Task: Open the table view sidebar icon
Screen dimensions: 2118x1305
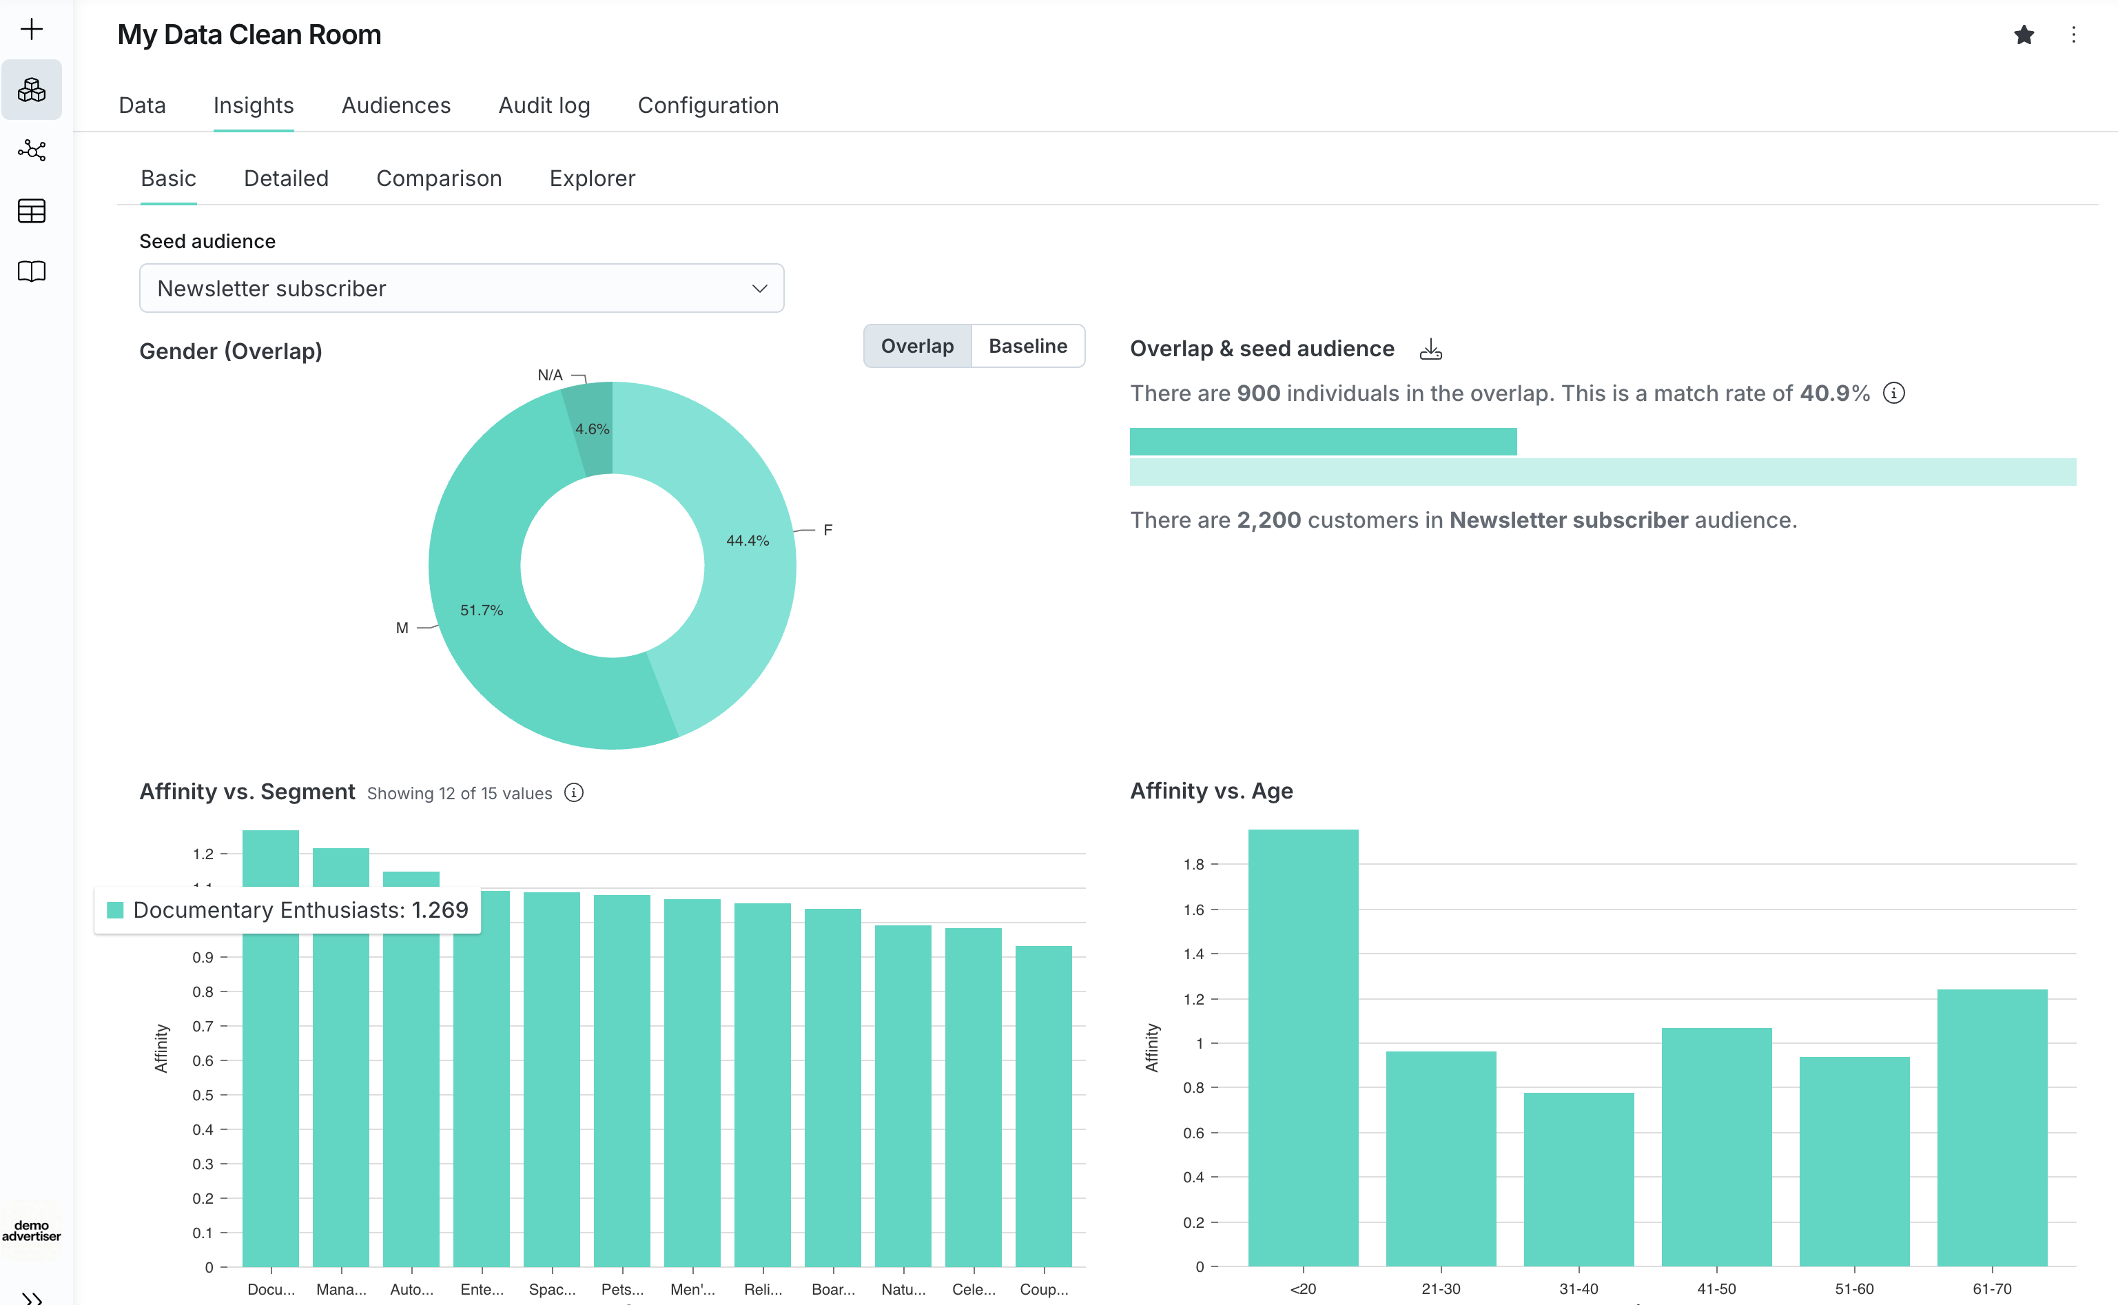Action: 32,211
